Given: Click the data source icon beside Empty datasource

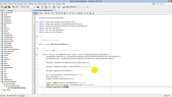Looking at the screenshot, I should 64,7.
